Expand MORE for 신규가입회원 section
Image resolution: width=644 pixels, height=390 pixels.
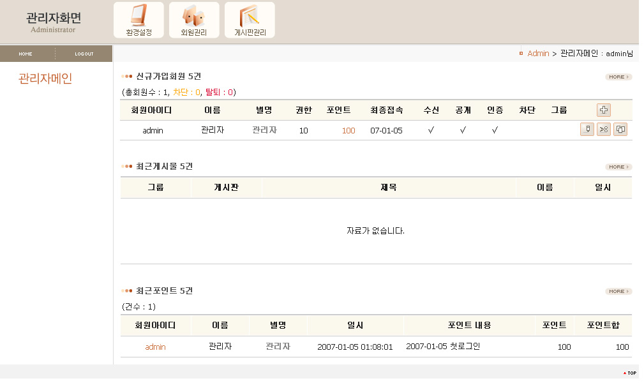click(618, 77)
